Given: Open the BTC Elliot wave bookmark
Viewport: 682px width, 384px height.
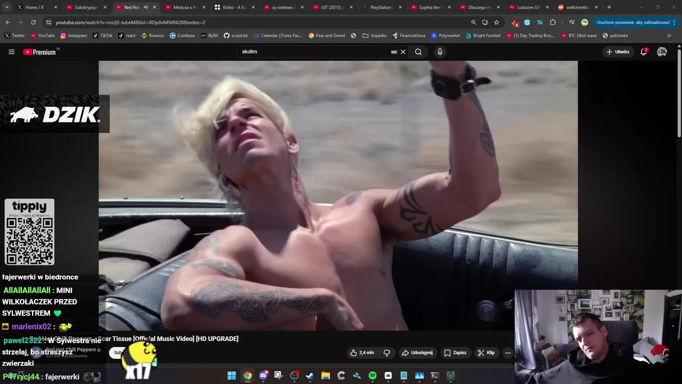Looking at the screenshot, I should click(x=579, y=36).
